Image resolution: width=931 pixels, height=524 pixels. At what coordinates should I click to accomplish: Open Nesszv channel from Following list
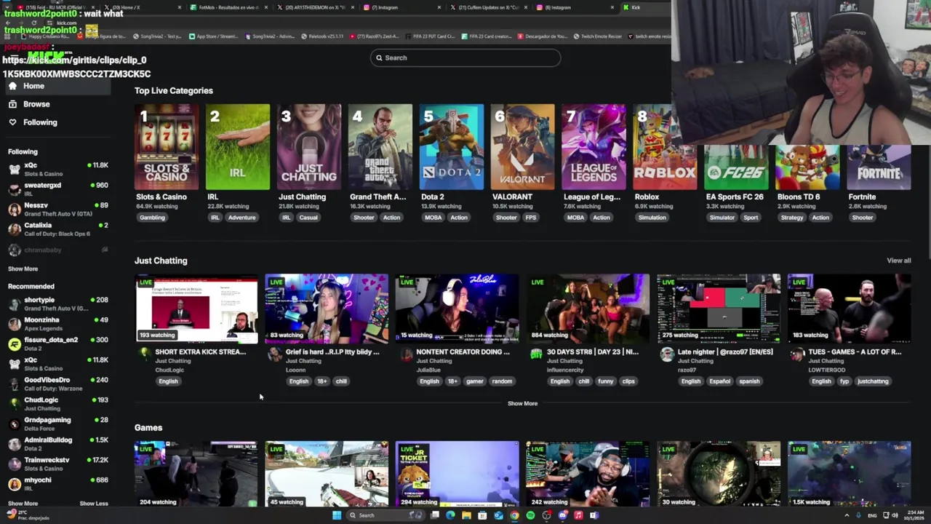pyautogui.click(x=57, y=209)
